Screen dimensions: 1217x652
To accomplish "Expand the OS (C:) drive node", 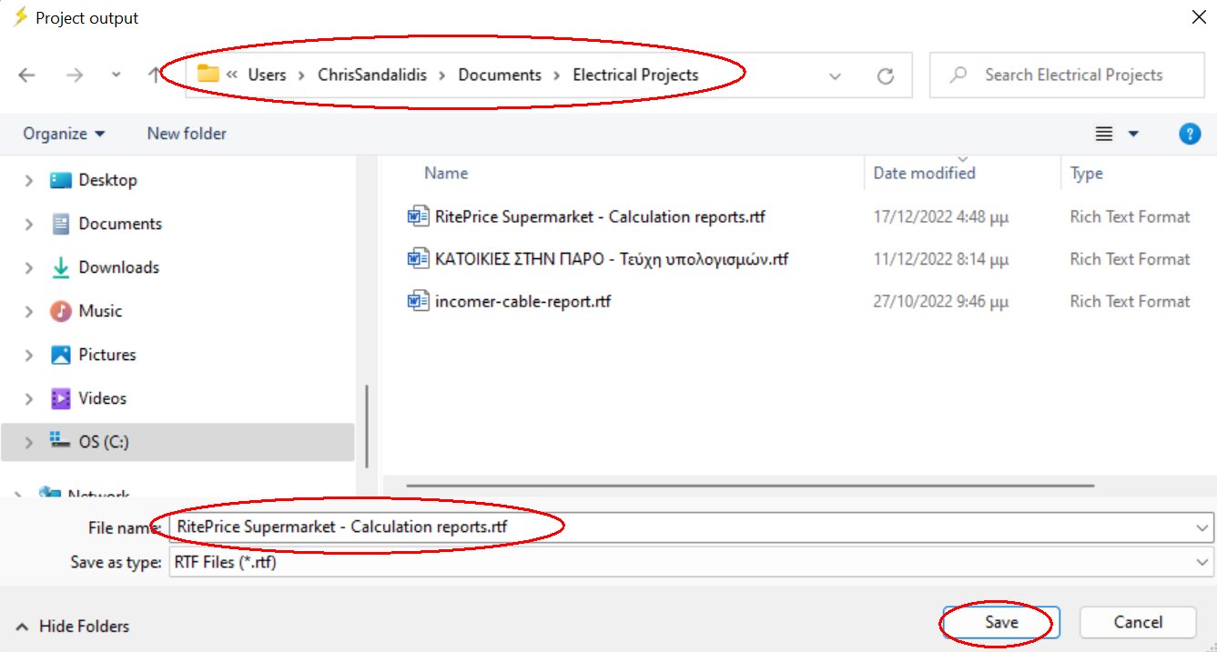I will coord(29,443).
